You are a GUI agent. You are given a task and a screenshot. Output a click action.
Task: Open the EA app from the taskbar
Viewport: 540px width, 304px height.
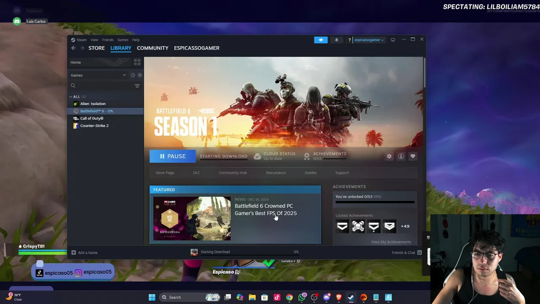tap(364, 297)
